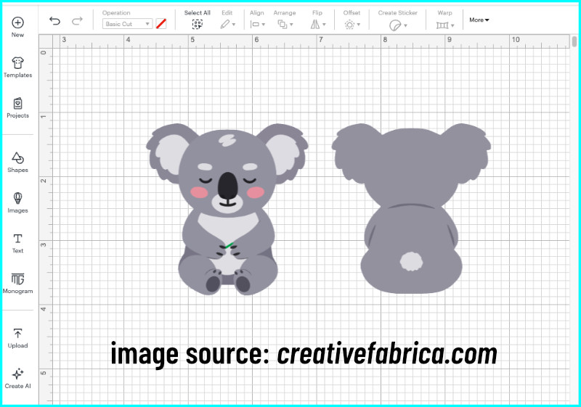Open the Templates panel

pos(17,67)
